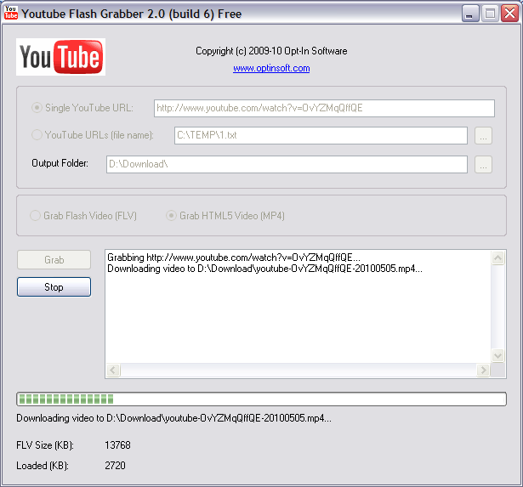This screenshot has width=523, height=487.
Task: Click the Loaded value 2720
Action: (x=115, y=466)
